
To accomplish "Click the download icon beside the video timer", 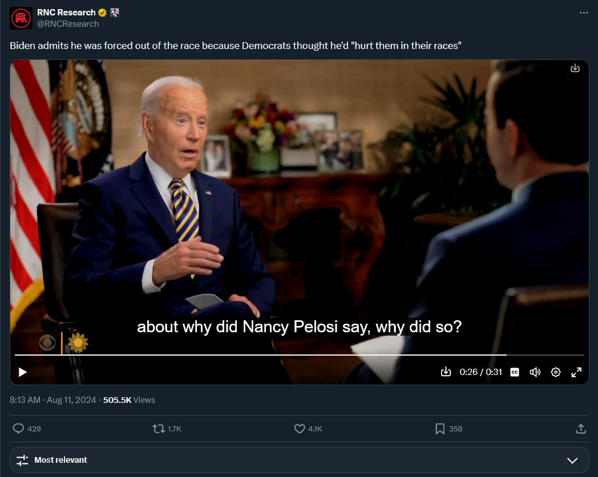I will [446, 372].
